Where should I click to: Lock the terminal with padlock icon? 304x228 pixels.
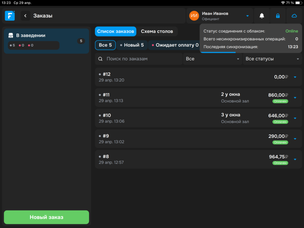pyautogui.click(x=278, y=16)
